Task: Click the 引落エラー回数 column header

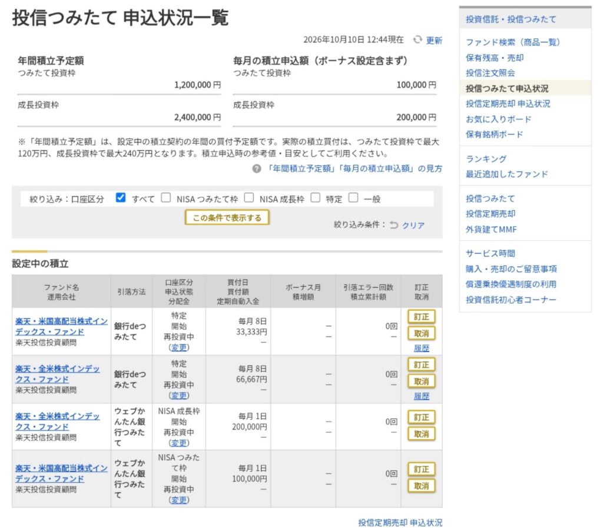Action: click(368, 292)
